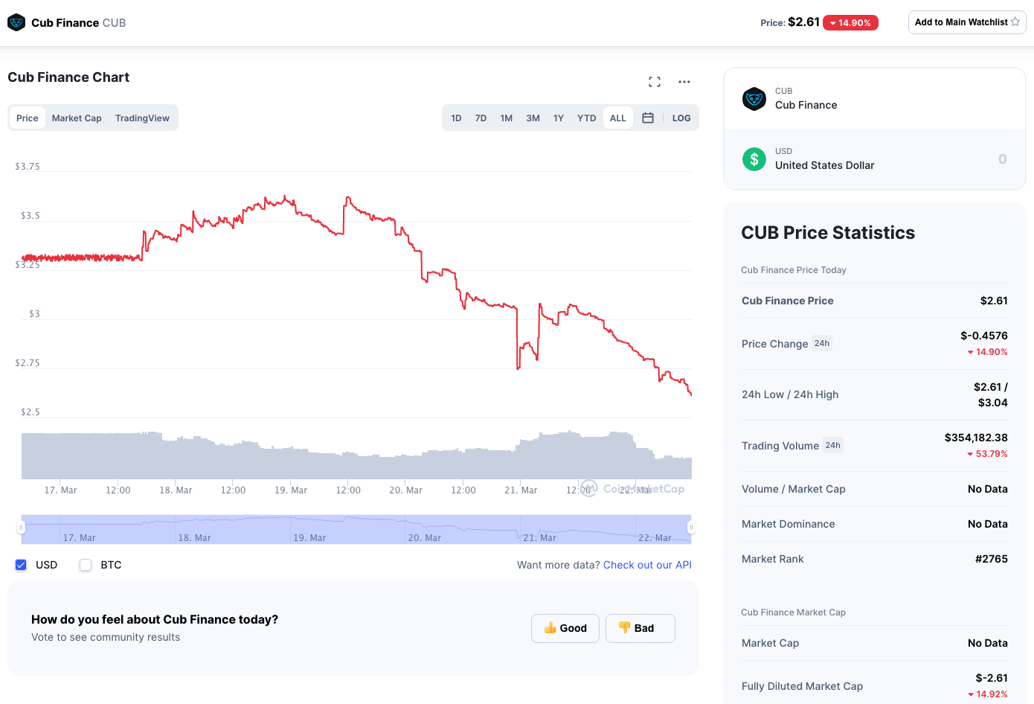Select 3M time range

click(533, 118)
